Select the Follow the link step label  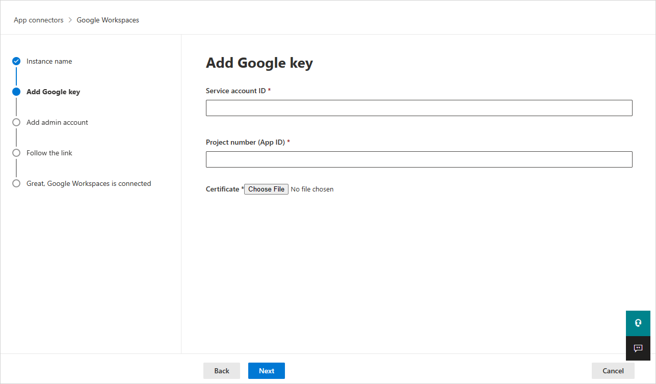(x=49, y=153)
